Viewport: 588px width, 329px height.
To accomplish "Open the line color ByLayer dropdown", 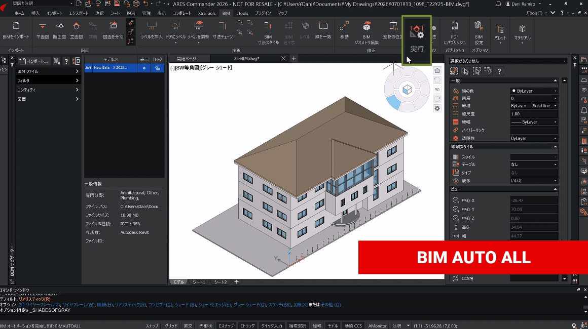I will [534, 91].
